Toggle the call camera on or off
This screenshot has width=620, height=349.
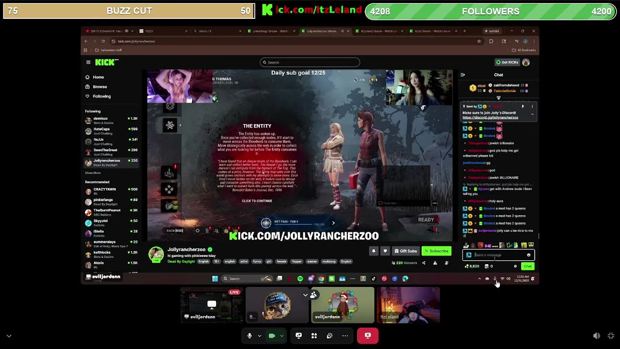click(x=272, y=335)
